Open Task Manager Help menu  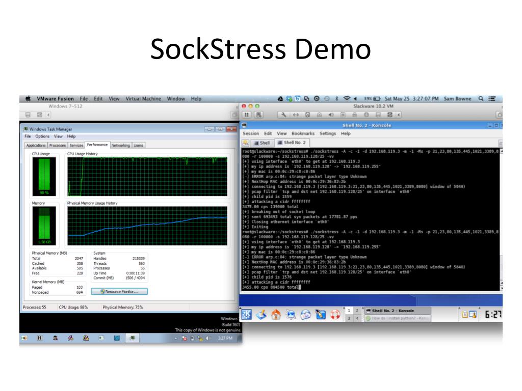(71, 136)
